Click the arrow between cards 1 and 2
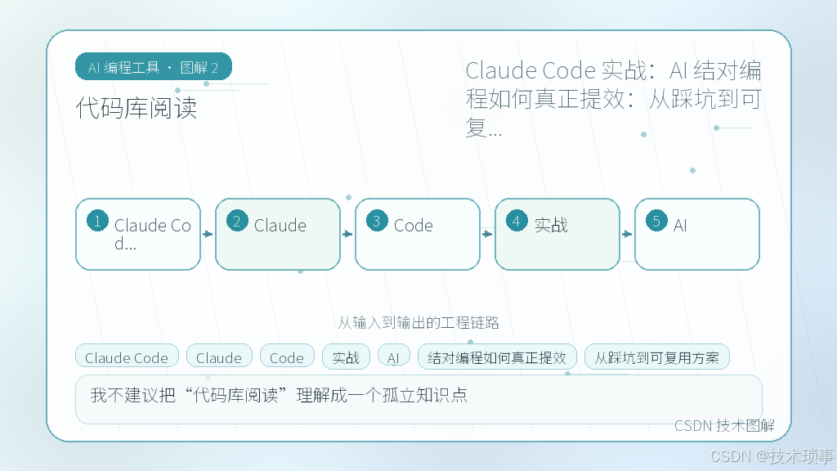 (x=208, y=234)
